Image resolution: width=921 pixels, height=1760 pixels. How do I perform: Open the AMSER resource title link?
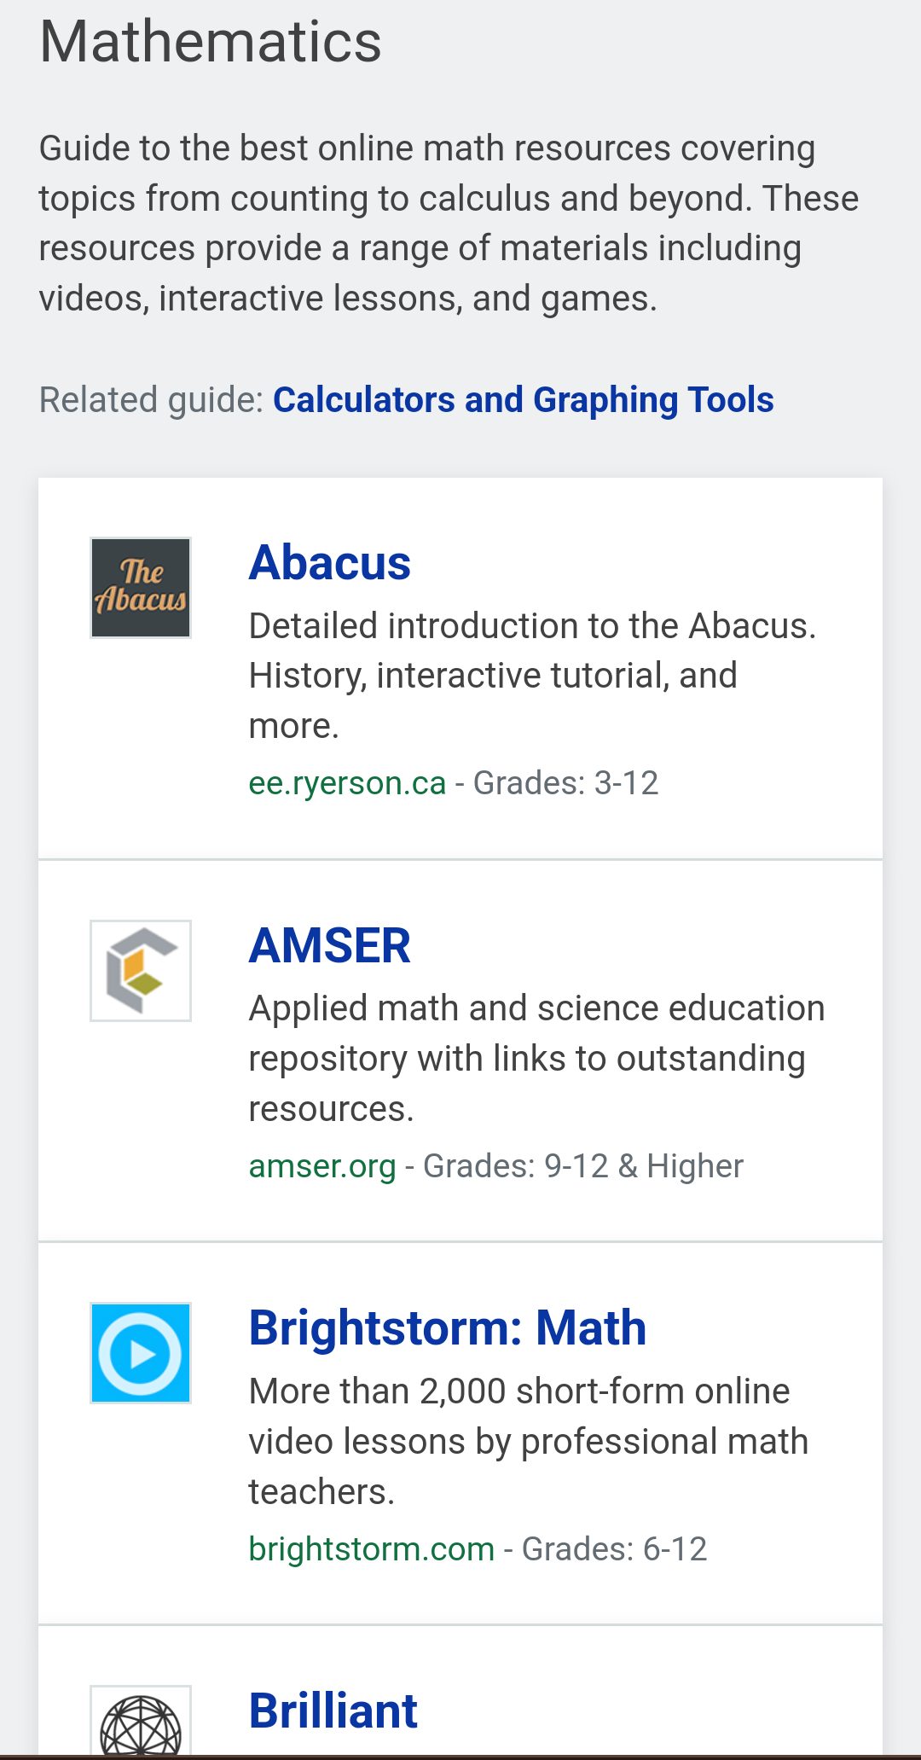pyautogui.click(x=329, y=946)
